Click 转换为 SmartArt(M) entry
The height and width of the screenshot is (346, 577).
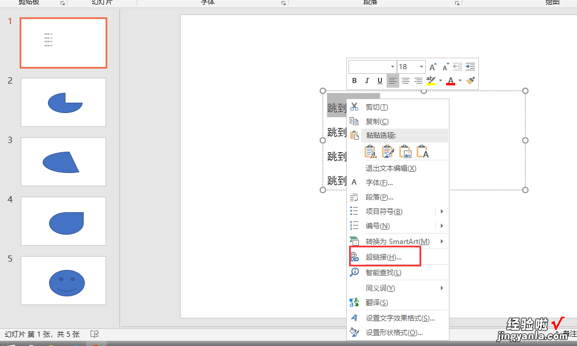tap(398, 242)
